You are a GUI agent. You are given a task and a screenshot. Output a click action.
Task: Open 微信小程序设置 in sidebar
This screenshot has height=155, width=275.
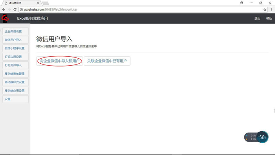coord(15,48)
